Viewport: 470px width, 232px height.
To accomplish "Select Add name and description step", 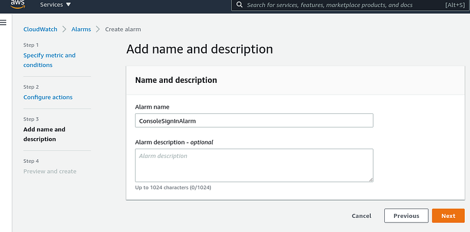I will pos(45,135).
